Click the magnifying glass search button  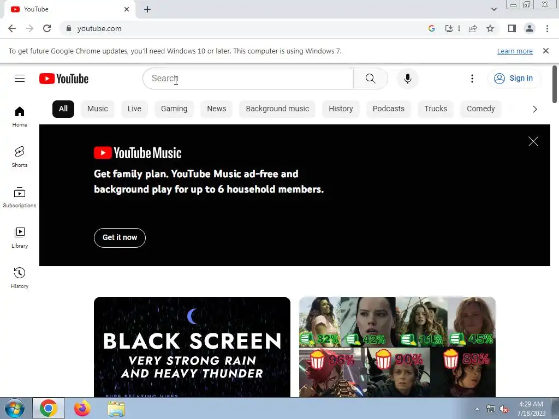[371, 79]
